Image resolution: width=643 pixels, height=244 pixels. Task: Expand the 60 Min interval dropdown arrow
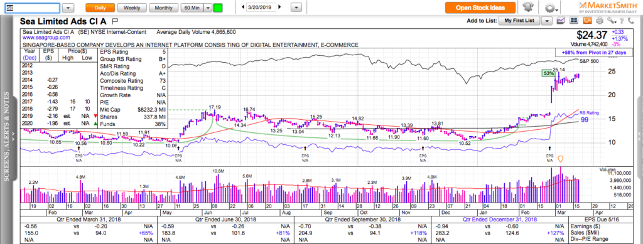(207, 8)
